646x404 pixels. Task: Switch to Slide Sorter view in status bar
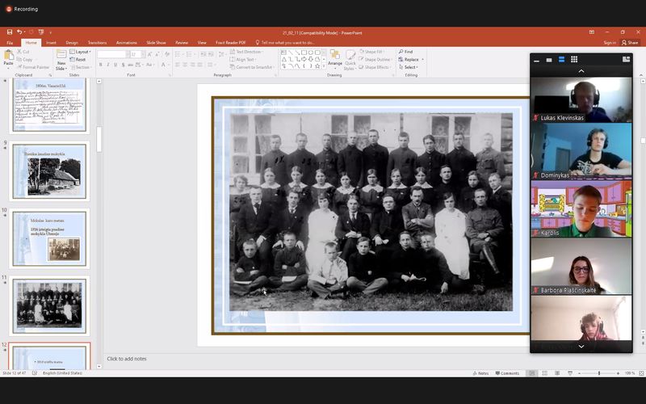click(543, 373)
